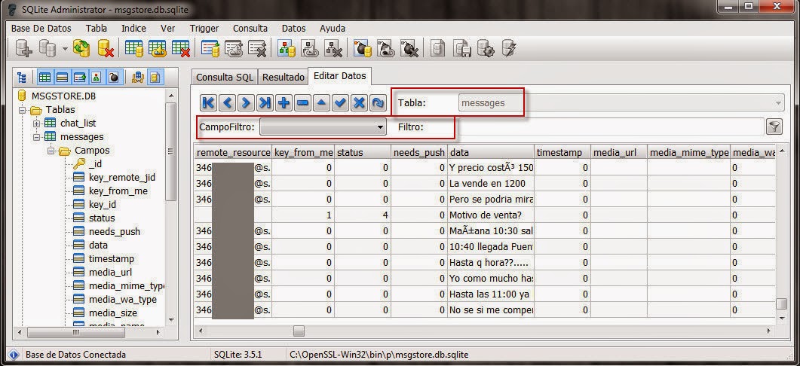Collapse the Campos folder node
This screenshot has width=800, height=366.
click(x=51, y=151)
